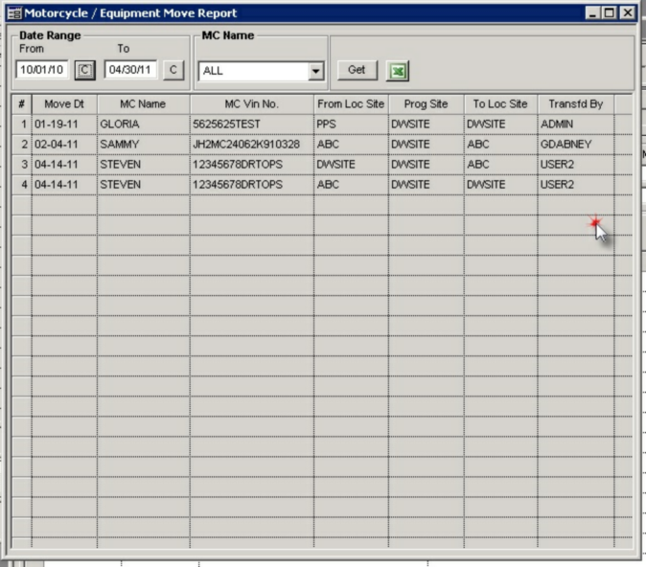Select the From Loc Site column header
Viewport: 646px width, 567px height.
pos(350,103)
